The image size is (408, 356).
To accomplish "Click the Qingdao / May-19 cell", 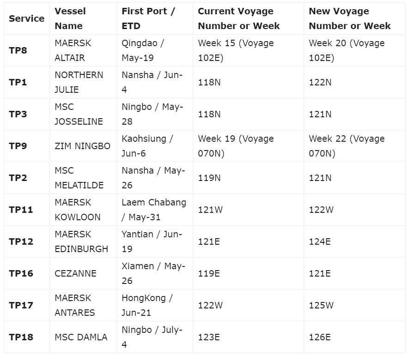I will click(x=143, y=50).
